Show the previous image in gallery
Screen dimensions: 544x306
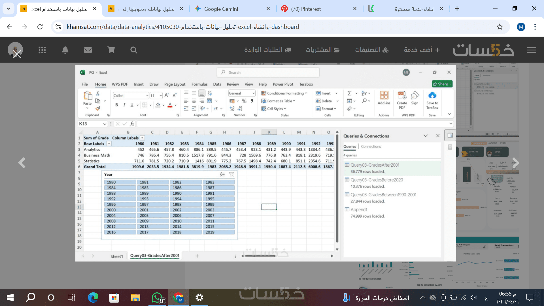click(22, 163)
